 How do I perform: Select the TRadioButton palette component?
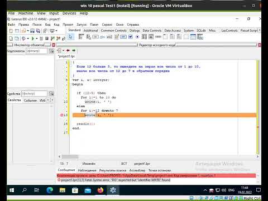click(x=137, y=37)
